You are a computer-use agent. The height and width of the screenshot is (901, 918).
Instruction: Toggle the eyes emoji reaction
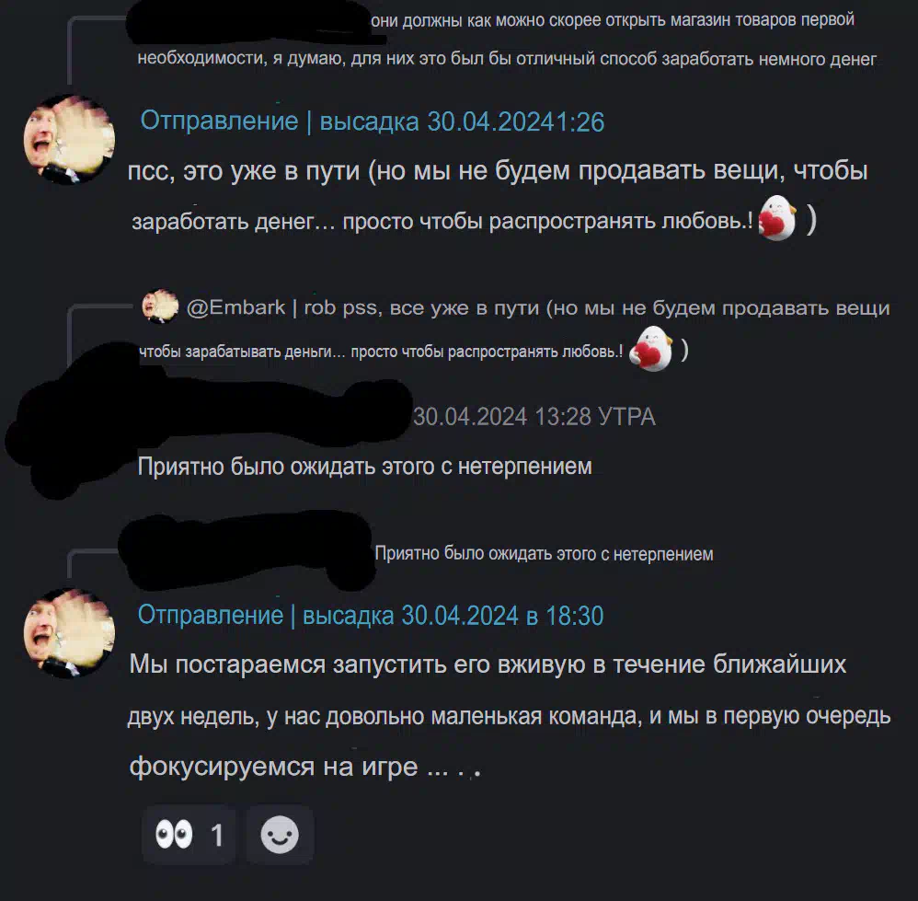click(189, 835)
